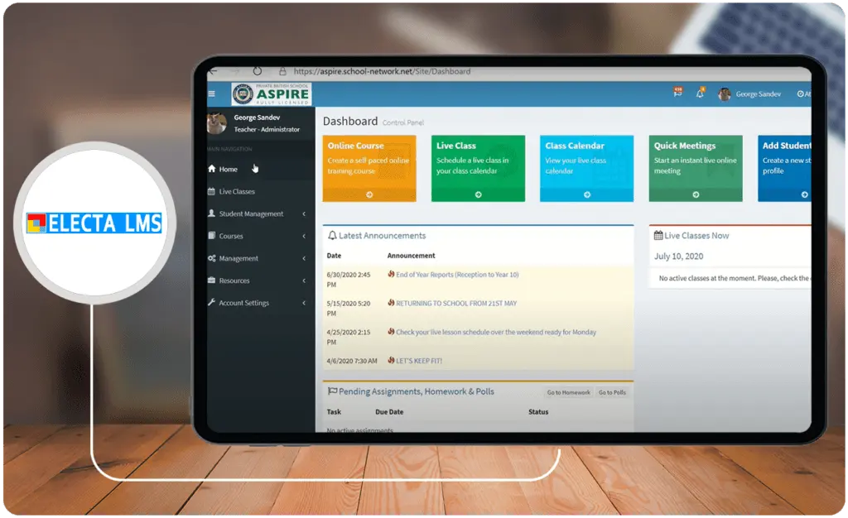Click the Resources briefcase icon
This screenshot has width=848, height=518.
211,281
